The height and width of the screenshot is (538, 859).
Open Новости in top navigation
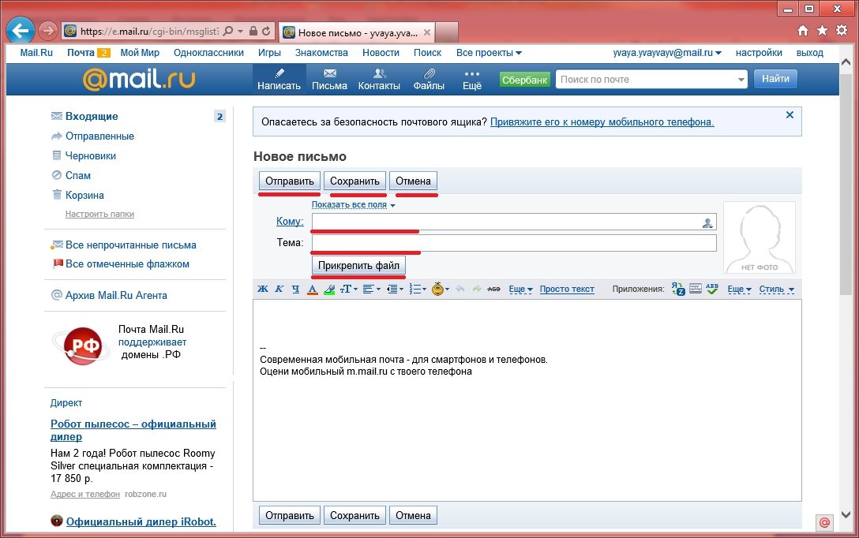(381, 53)
